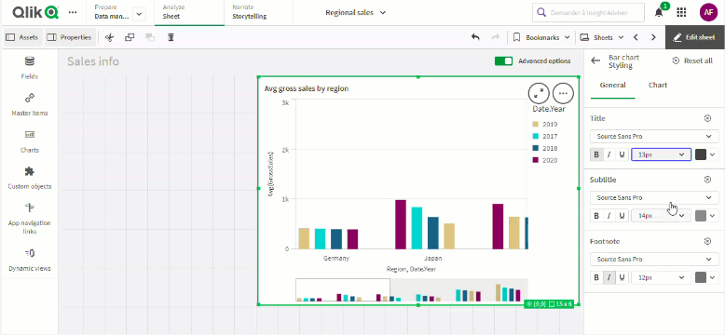Viewport: 725px width, 335px height.
Task: Toggle bold for Title
Action: coord(596,154)
